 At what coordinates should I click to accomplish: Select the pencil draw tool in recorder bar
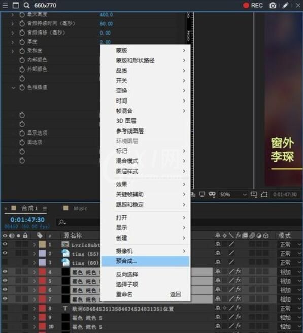pos(285,5)
